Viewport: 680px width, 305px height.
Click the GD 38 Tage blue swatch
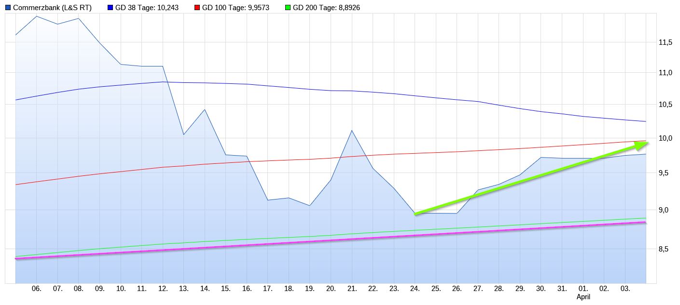point(111,8)
